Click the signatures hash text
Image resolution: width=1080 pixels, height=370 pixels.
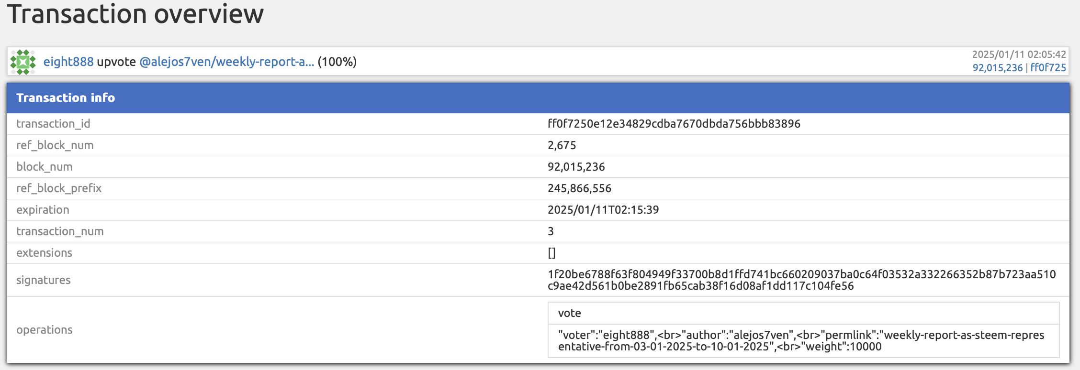pyautogui.click(x=801, y=280)
